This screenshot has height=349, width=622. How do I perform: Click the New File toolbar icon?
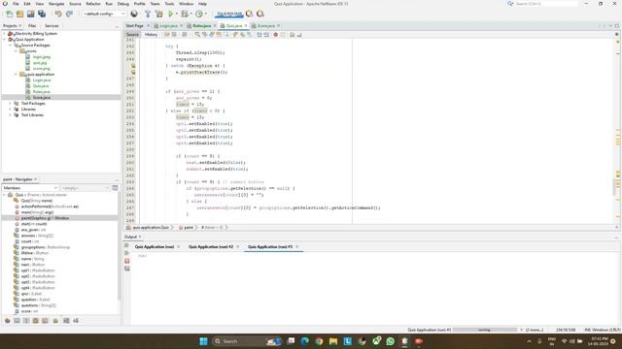9,14
